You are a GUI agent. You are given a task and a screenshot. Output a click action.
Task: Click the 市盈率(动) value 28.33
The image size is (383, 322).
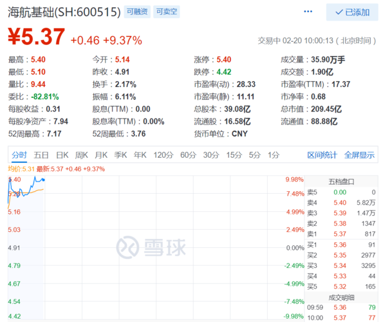pos(246,84)
